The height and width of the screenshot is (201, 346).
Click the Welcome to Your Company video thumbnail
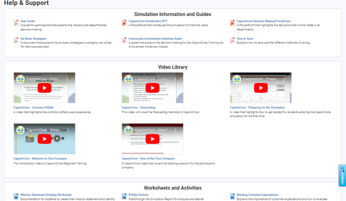[44, 139]
